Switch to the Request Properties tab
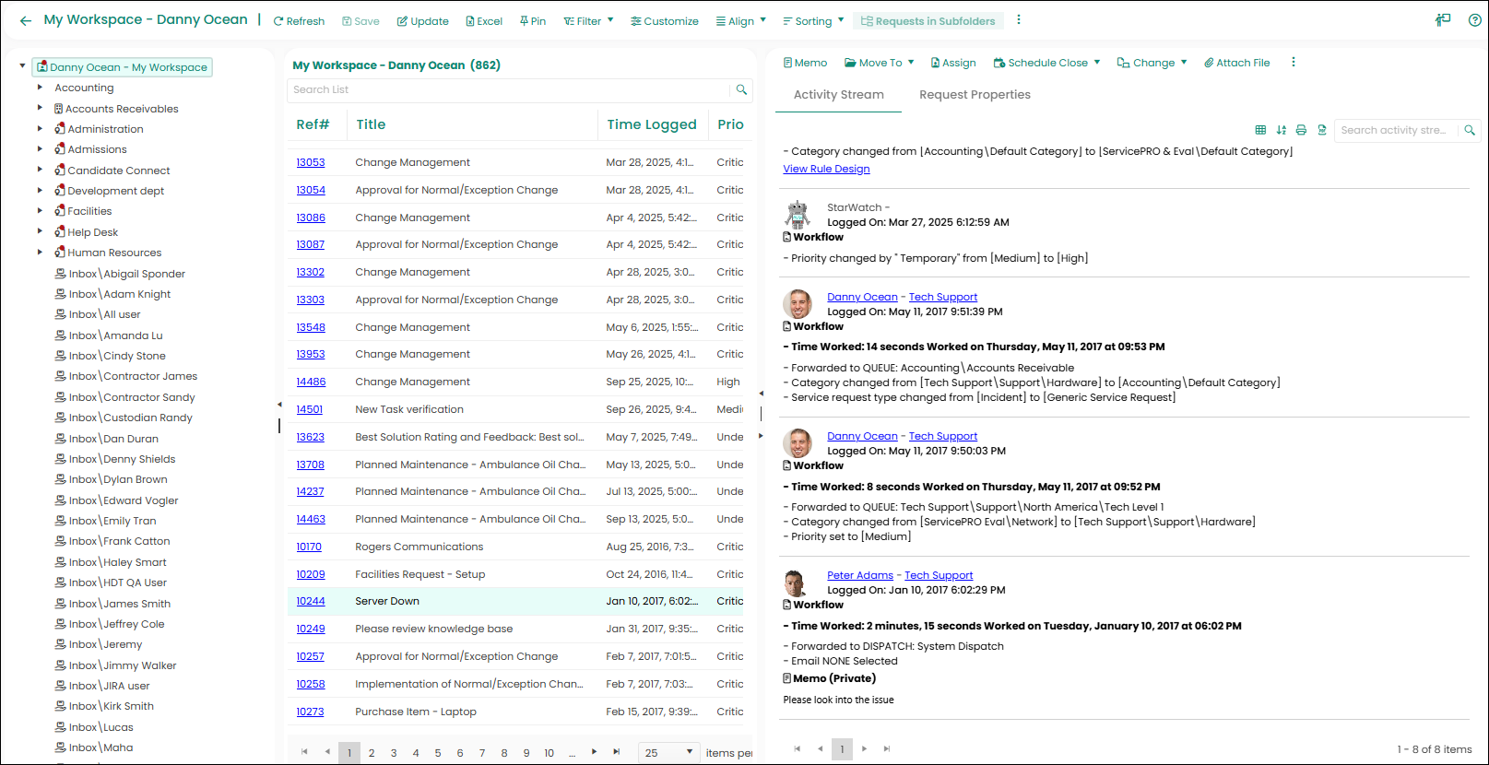1489x765 pixels. tap(975, 95)
